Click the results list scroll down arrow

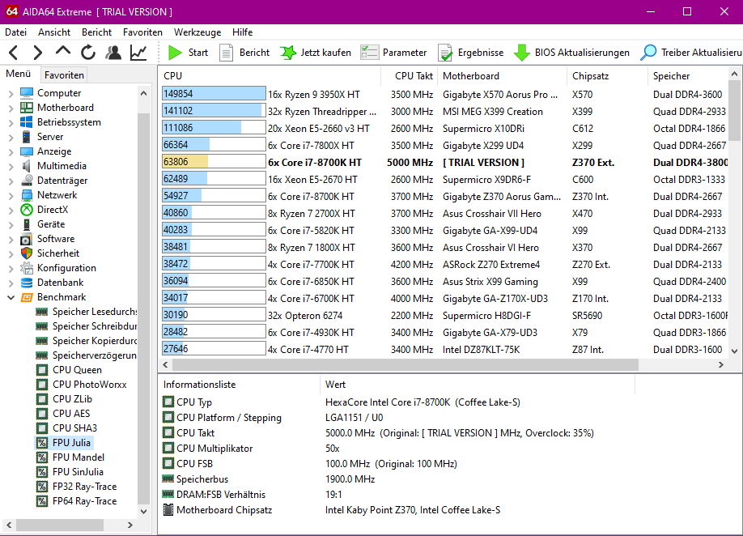[734, 351]
